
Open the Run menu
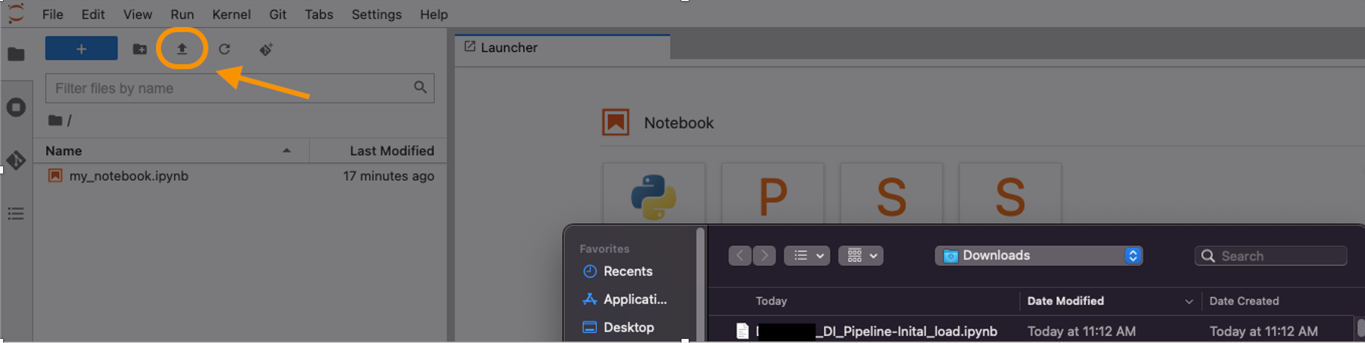[x=182, y=14]
